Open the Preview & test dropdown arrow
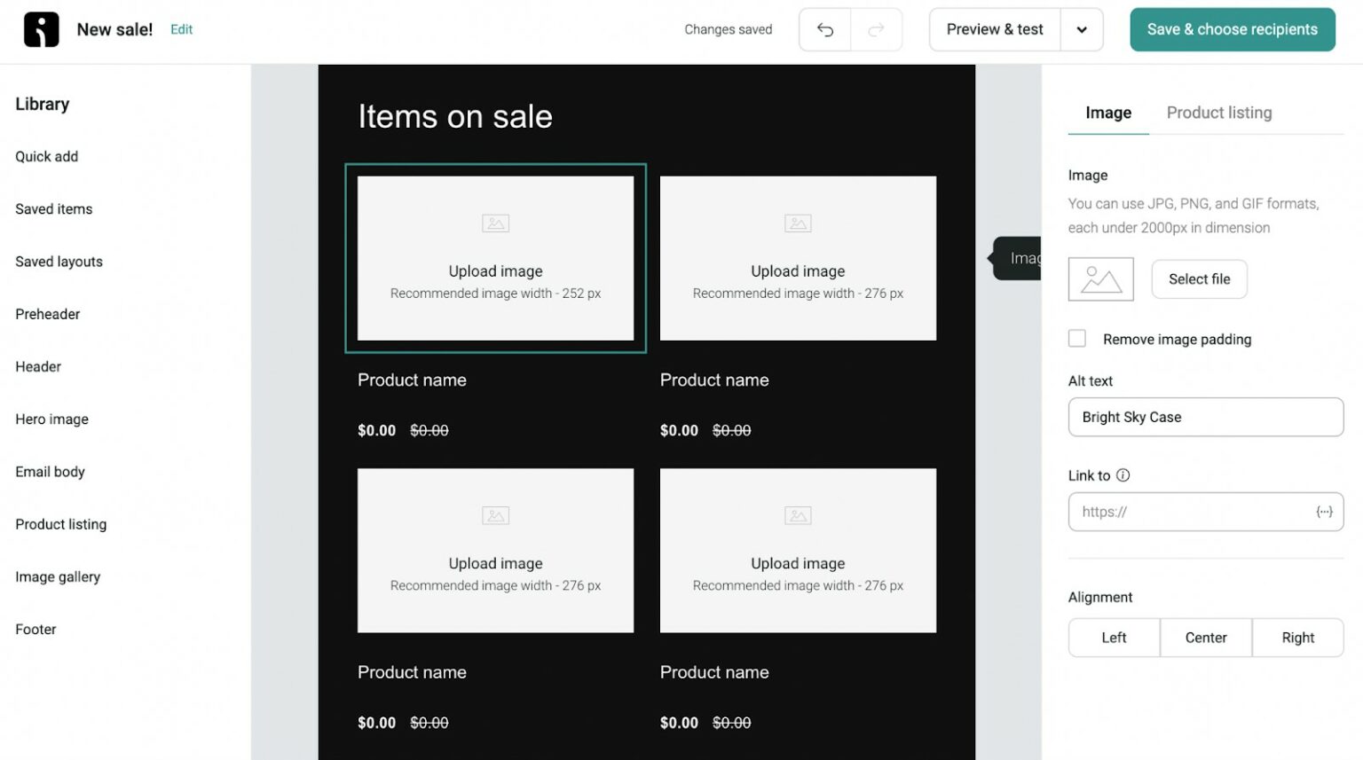This screenshot has height=760, width=1363. point(1082,28)
